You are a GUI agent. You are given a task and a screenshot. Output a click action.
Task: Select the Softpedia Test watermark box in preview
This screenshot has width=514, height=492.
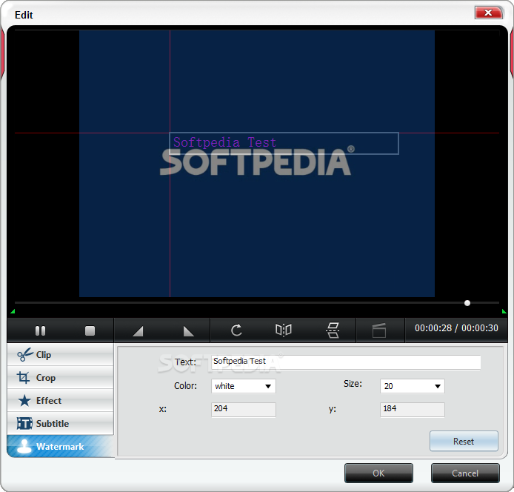(x=284, y=143)
